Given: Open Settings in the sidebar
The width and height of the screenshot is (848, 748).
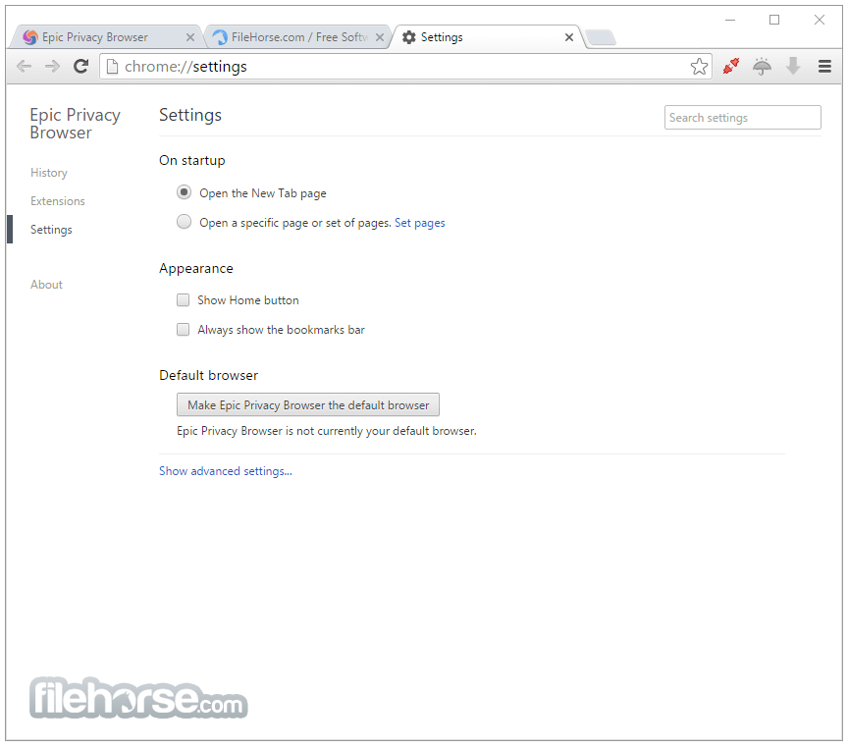Looking at the screenshot, I should pos(51,230).
